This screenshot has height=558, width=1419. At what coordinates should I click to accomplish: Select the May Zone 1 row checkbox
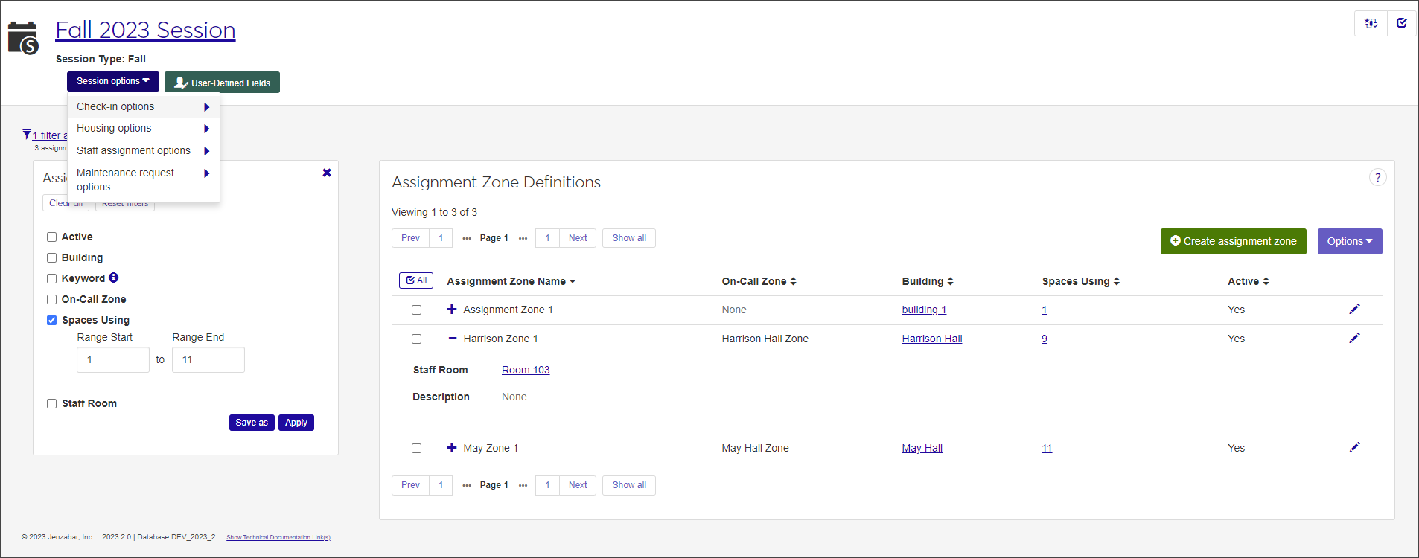pyautogui.click(x=417, y=449)
